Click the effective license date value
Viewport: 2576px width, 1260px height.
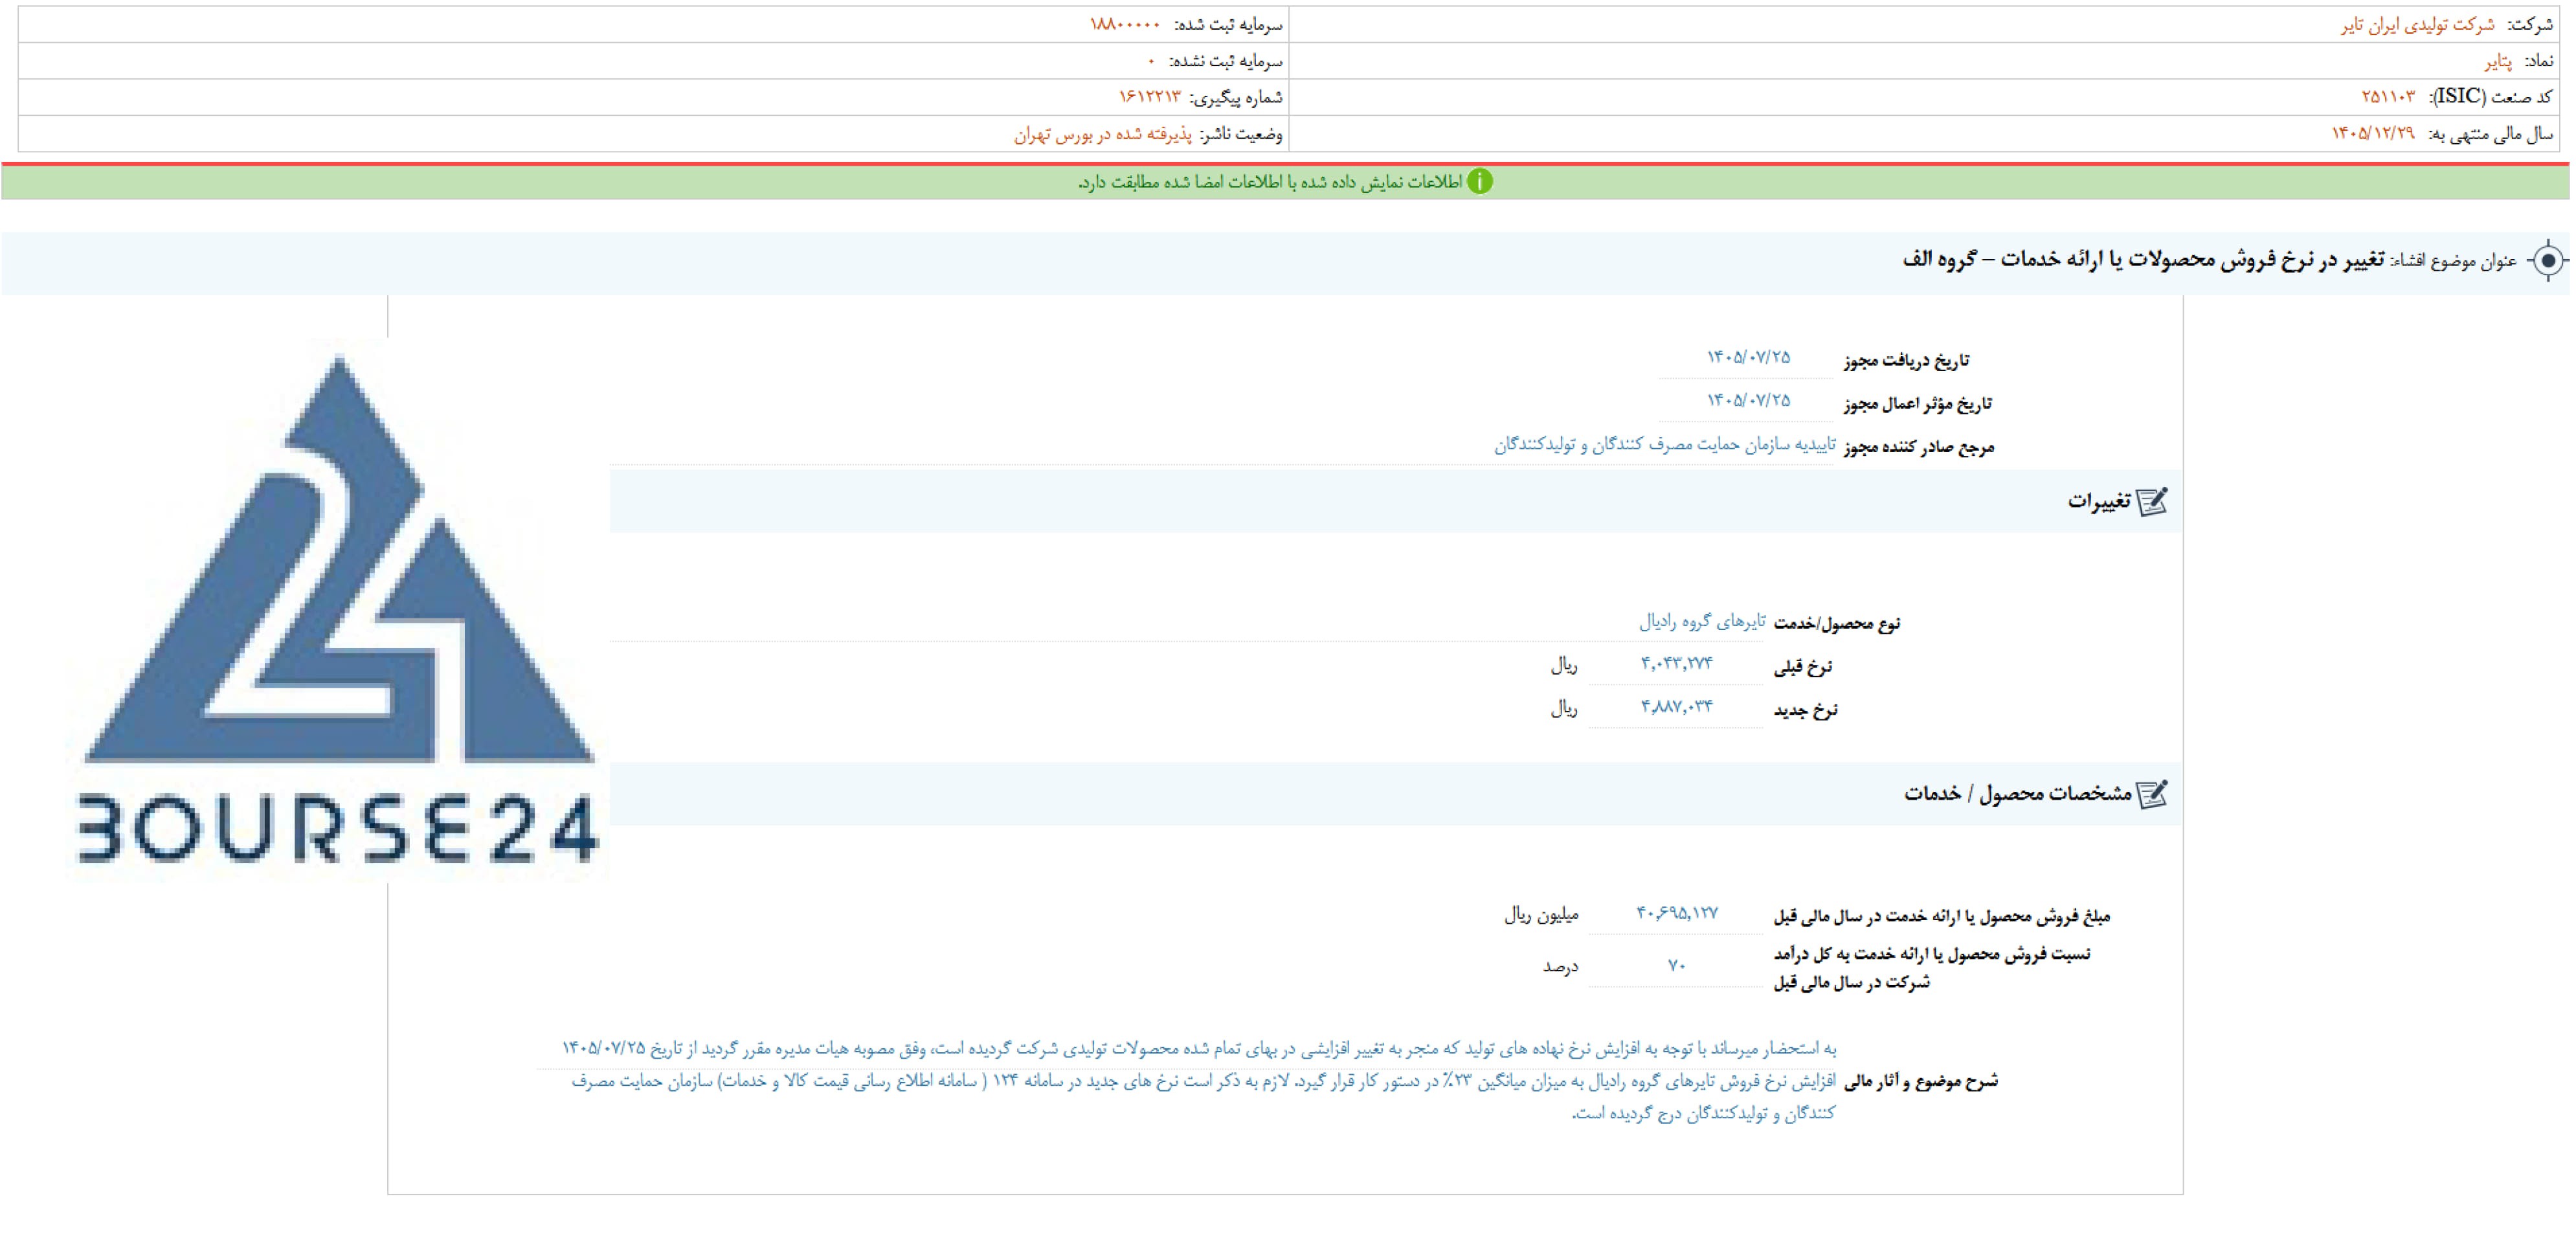click(1748, 400)
